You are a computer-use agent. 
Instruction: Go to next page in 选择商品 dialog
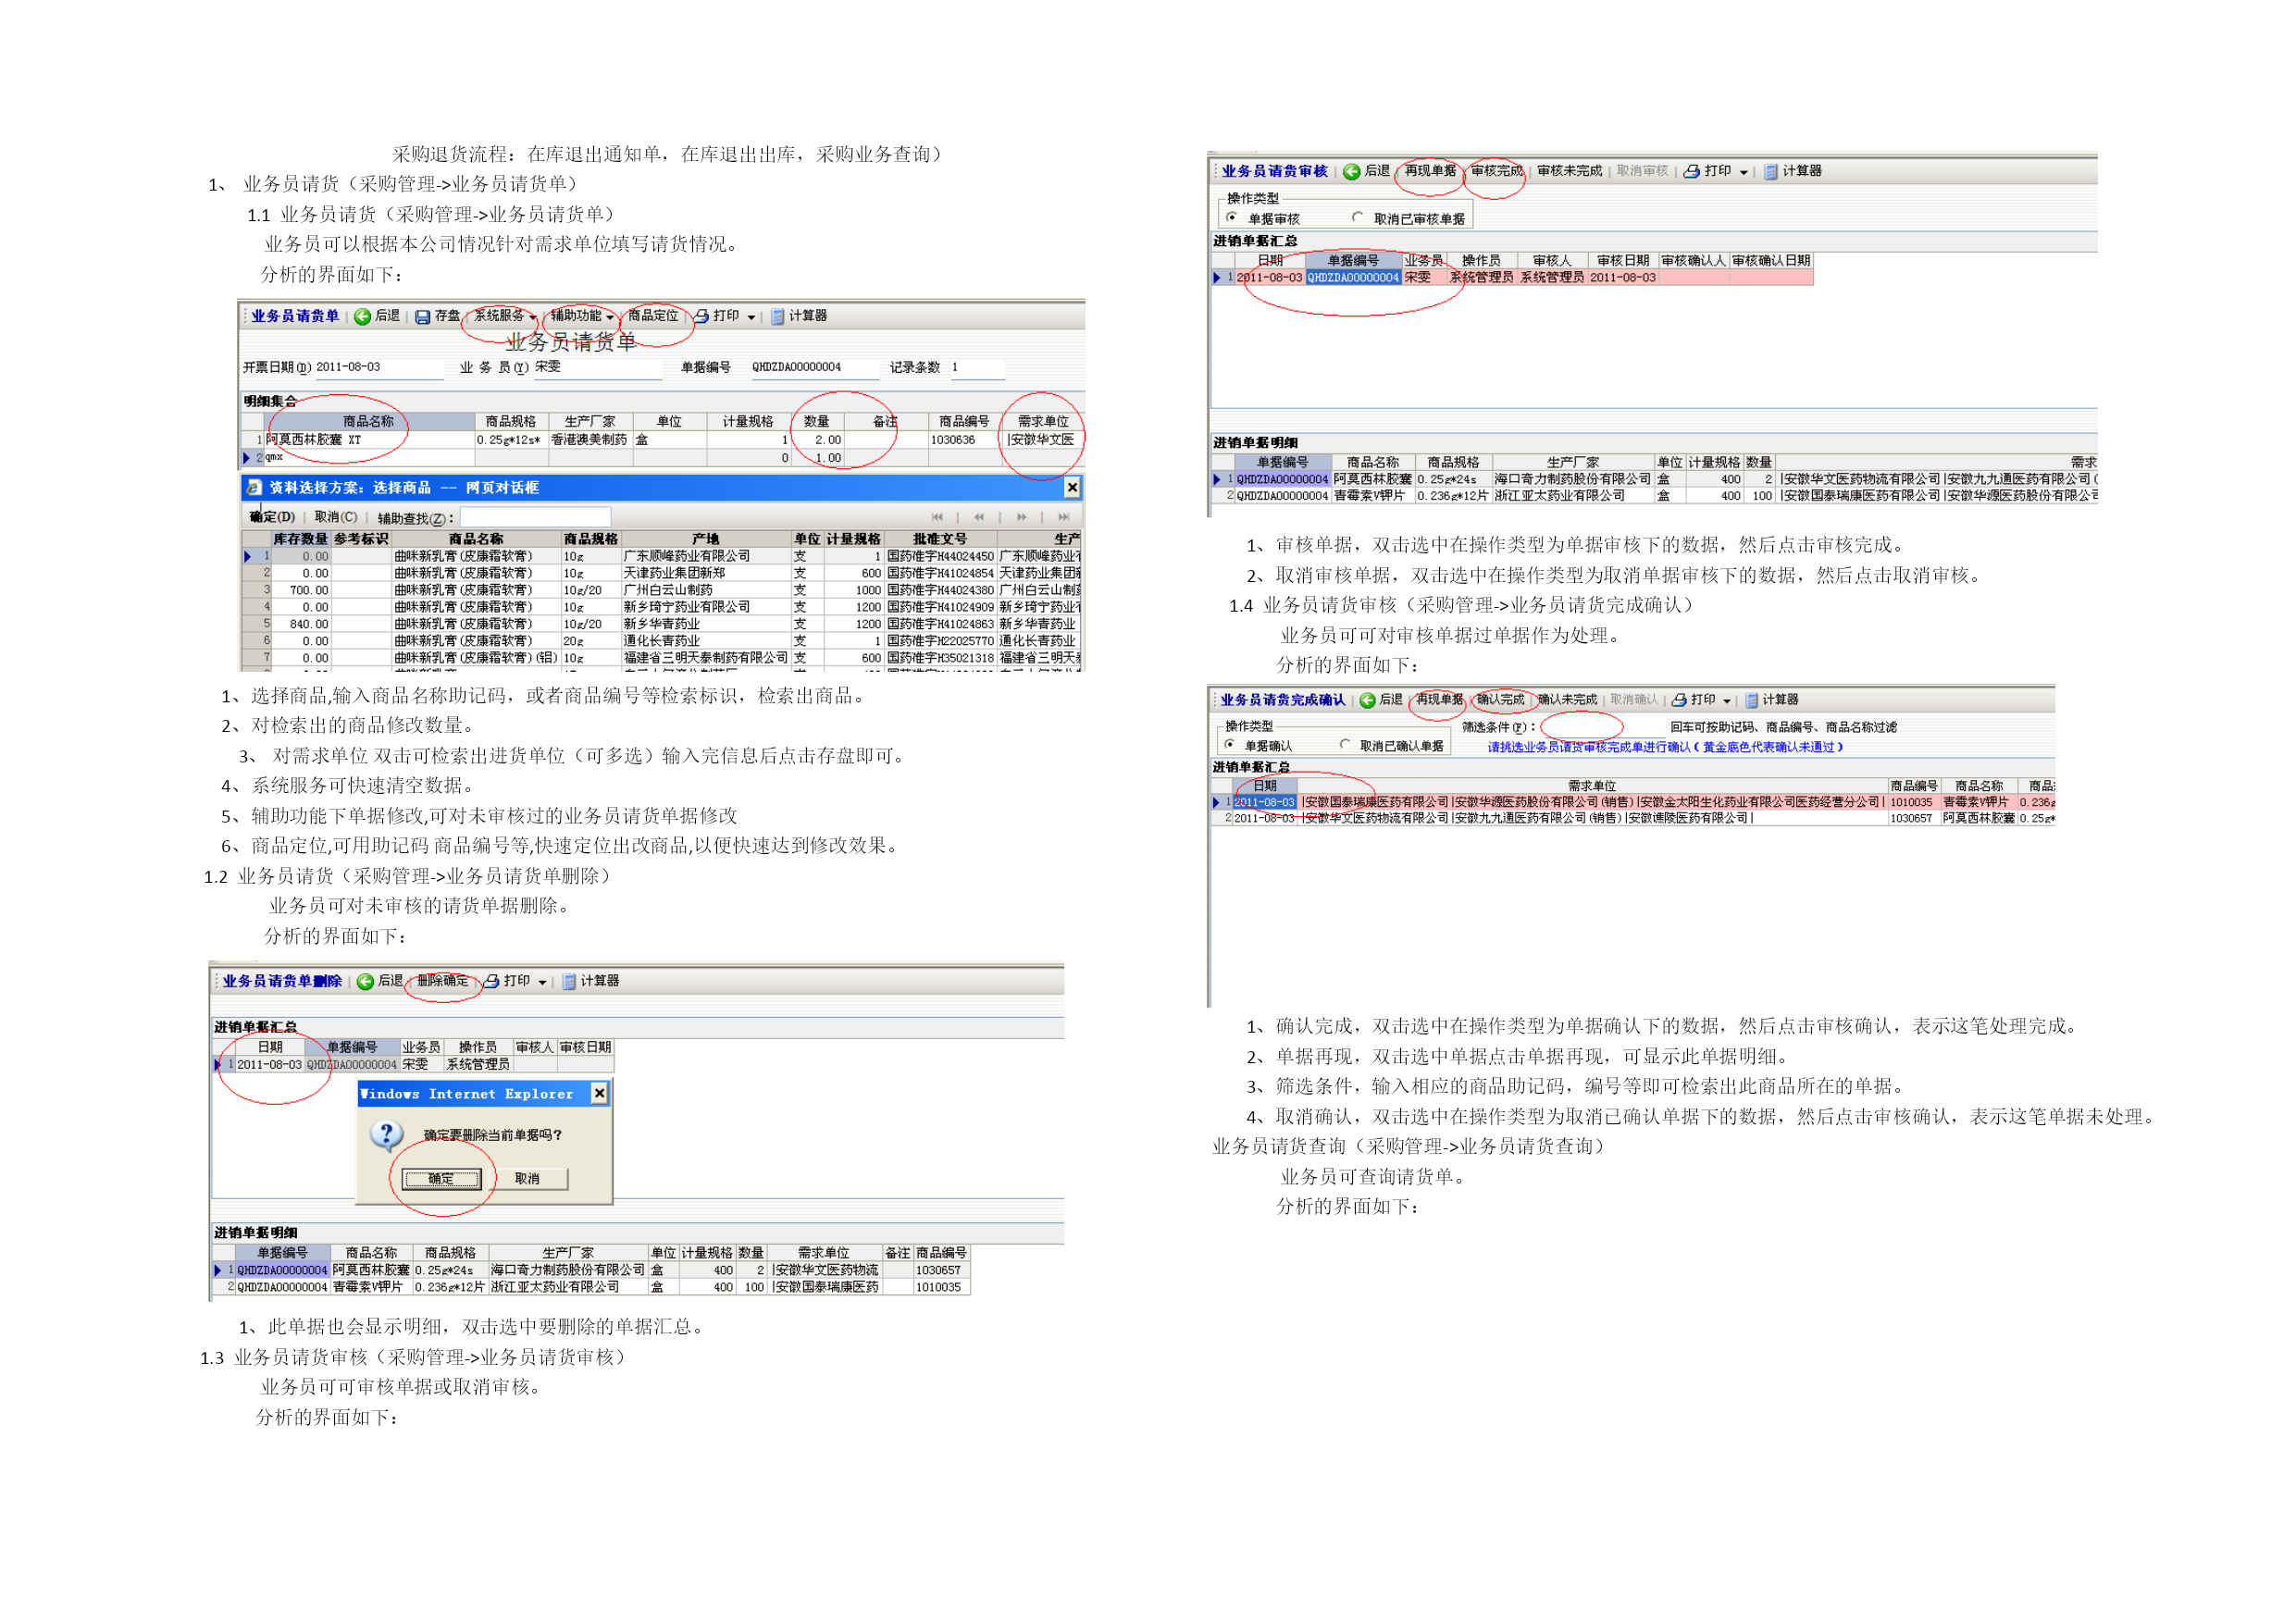coord(1021,517)
